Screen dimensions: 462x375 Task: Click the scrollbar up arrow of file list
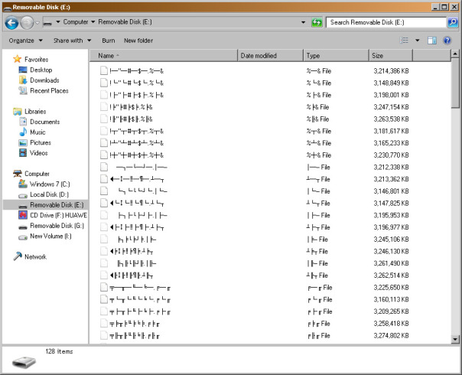click(455, 54)
